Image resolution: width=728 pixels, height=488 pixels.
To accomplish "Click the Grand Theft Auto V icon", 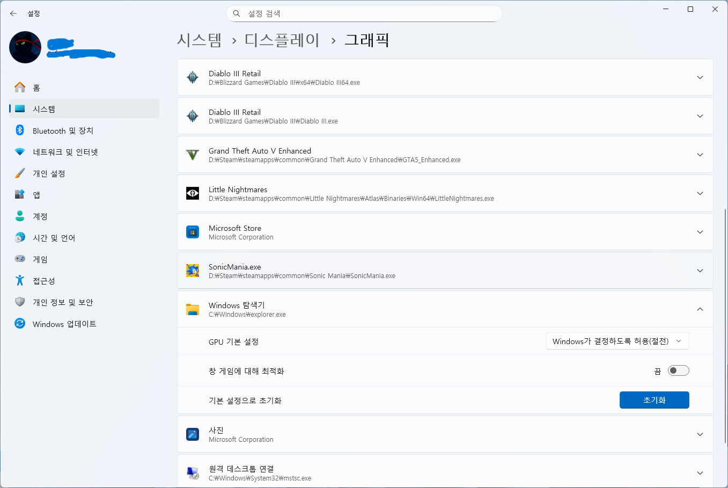I will pos(193,155).
